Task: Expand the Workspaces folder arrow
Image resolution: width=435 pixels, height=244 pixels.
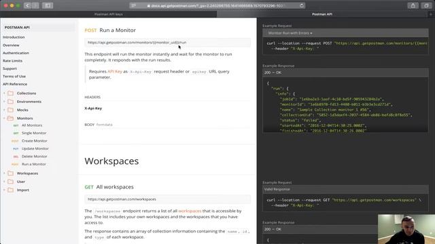Action: coord(4,174)
